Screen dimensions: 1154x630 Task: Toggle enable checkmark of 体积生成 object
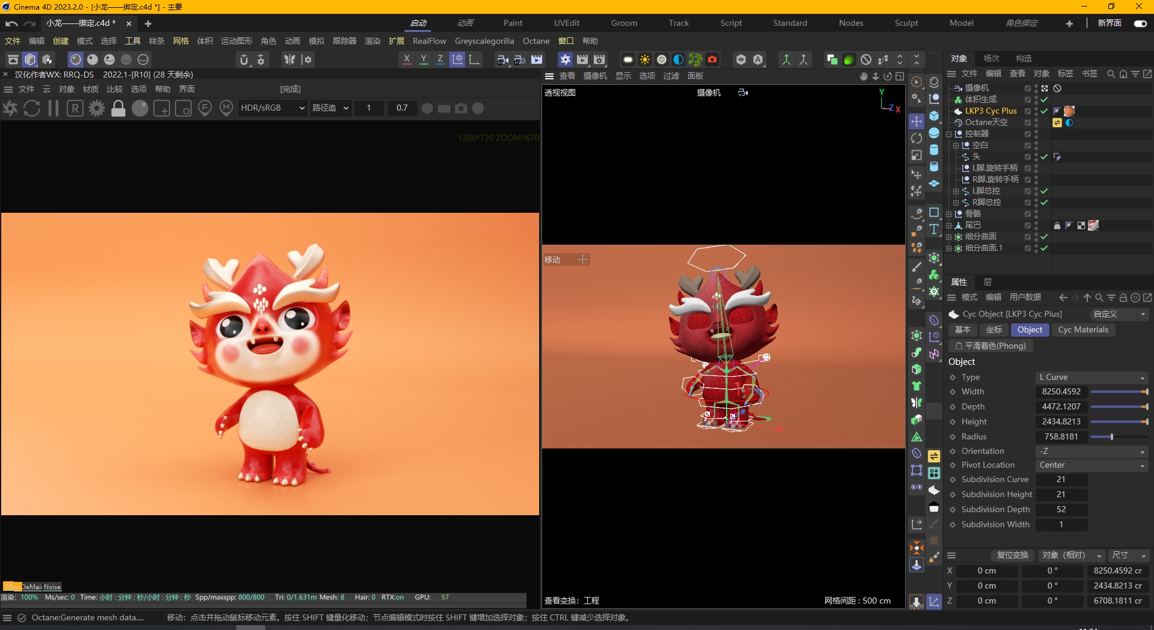pyautogui.click(x=1045, y=100)
